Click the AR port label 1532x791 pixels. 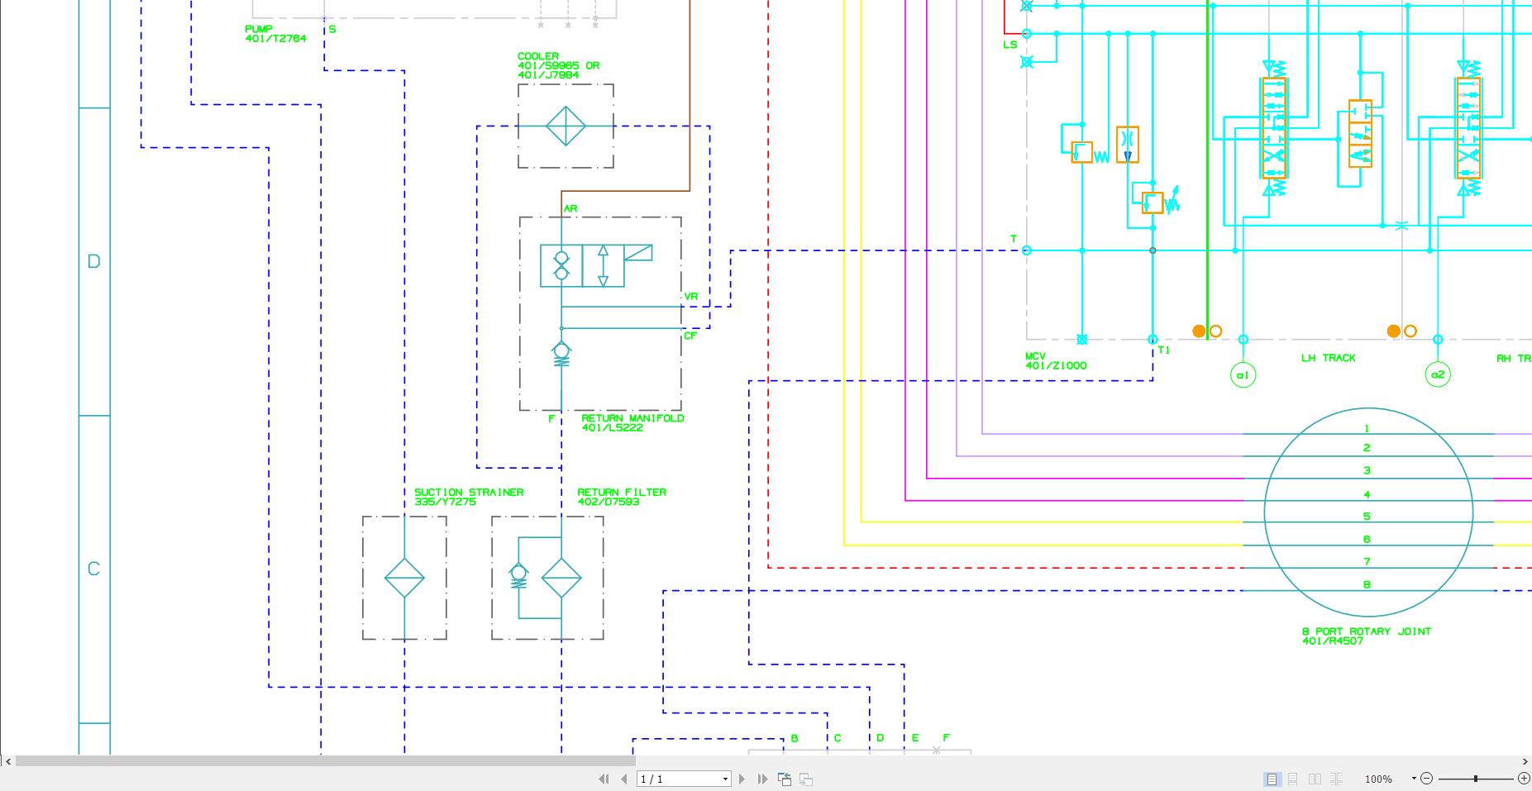point(570,209)
